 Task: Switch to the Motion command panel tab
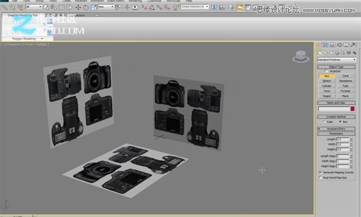[x=339, y=45]
